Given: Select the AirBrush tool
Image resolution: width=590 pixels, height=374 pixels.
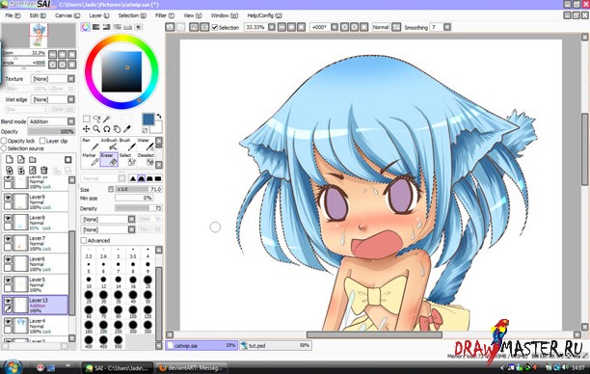Looking at the screenshot, I should pos(109,145).
